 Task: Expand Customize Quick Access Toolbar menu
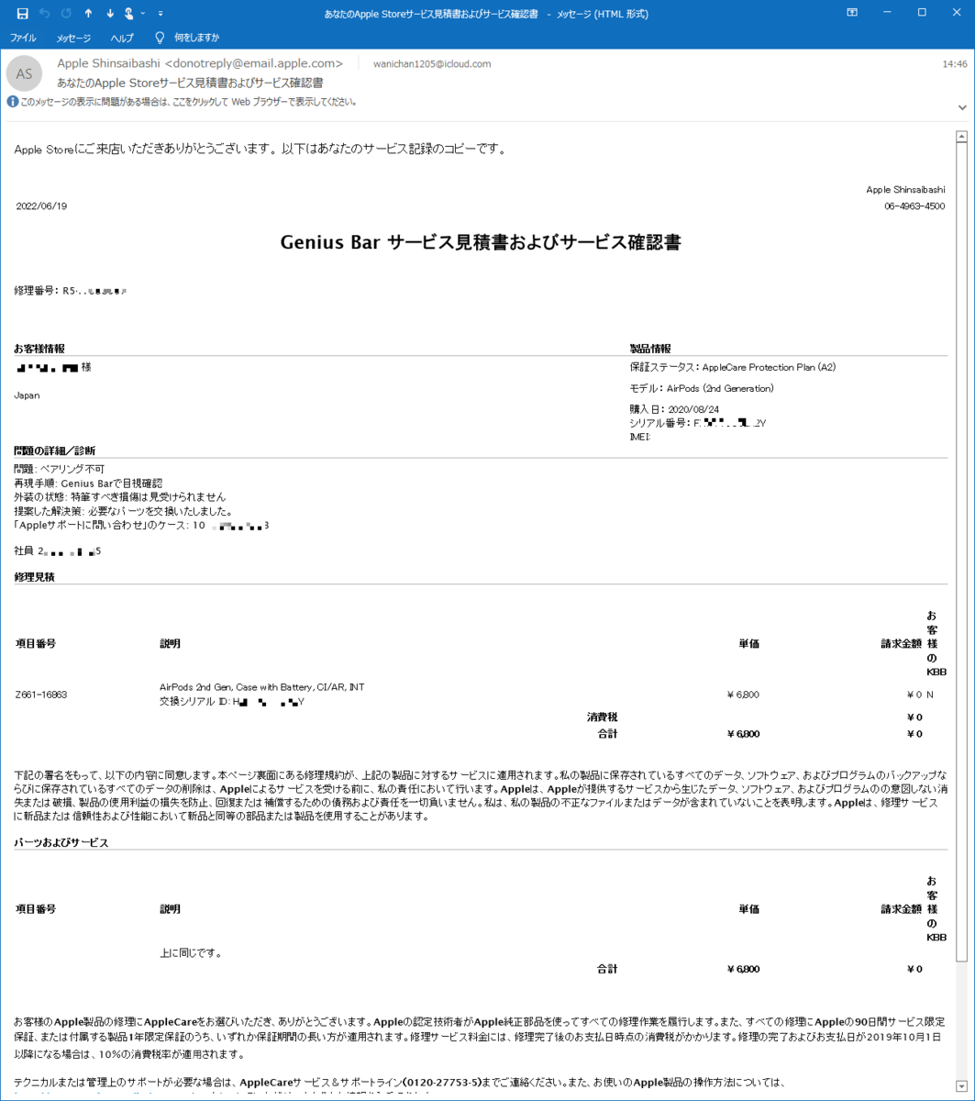[x=161, y=14]
